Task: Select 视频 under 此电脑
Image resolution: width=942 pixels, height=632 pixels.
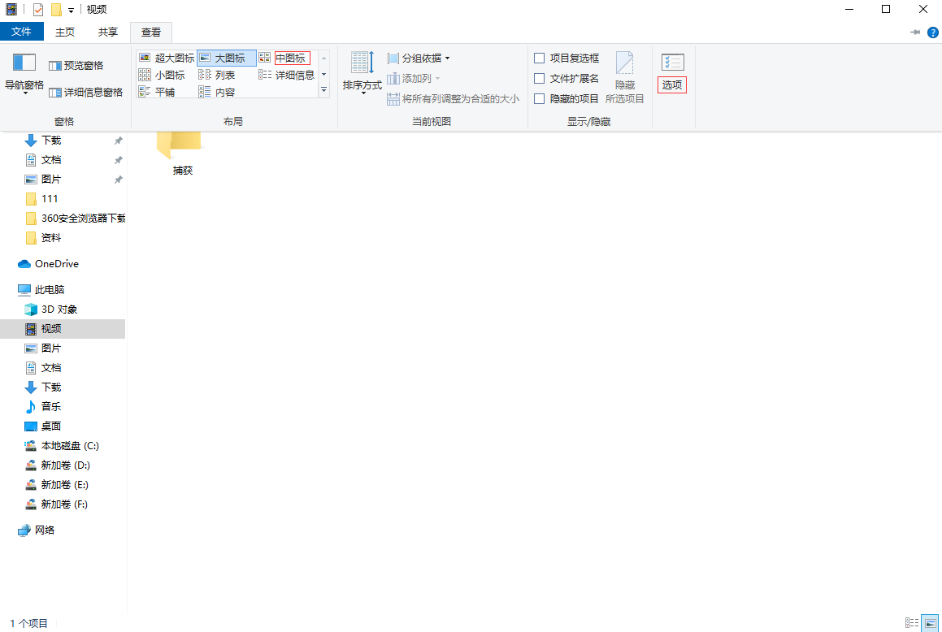Action: 63,329
